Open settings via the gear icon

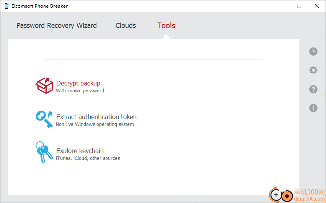click(313, 70)
